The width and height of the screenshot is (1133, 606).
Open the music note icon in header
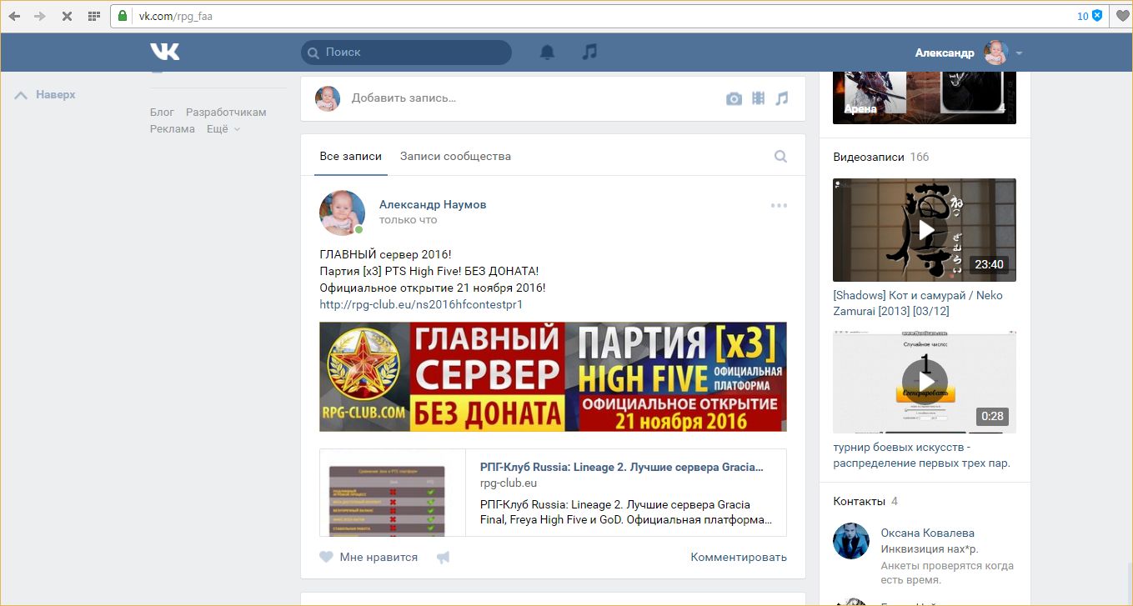[x=589, y=52]
